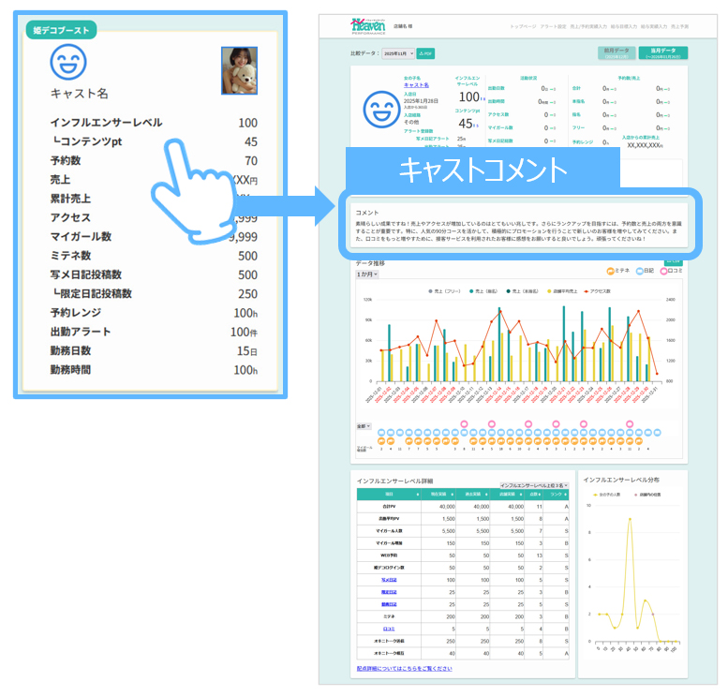Click the キャスト名 link in the profile
The image size is (728, 696).
pos(416,85)
